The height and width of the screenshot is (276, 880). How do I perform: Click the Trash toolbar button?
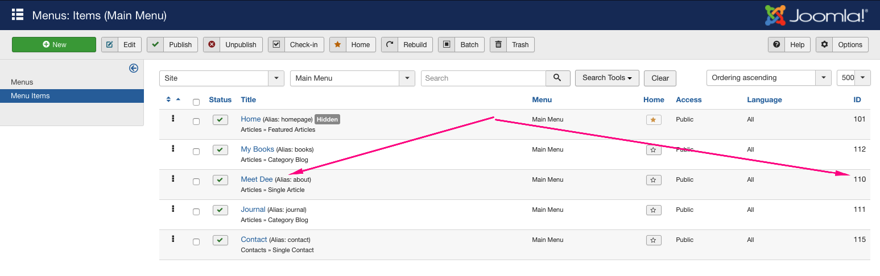512,45
